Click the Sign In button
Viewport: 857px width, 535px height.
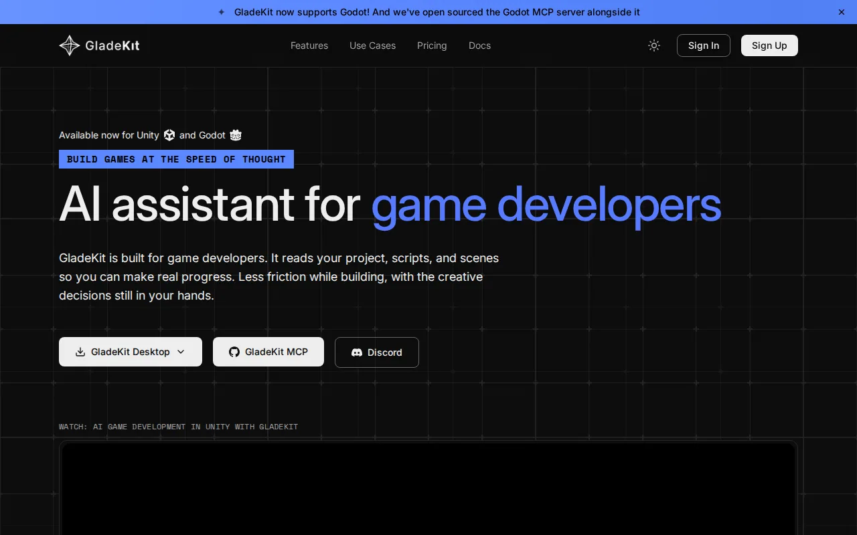[x=704, y=45]
